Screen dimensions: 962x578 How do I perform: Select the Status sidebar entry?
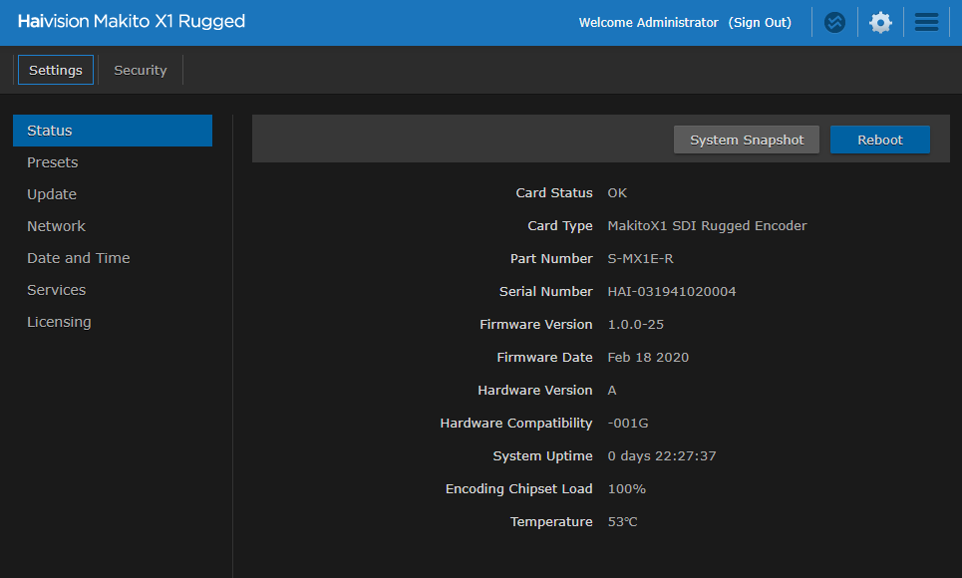point(50,130)
